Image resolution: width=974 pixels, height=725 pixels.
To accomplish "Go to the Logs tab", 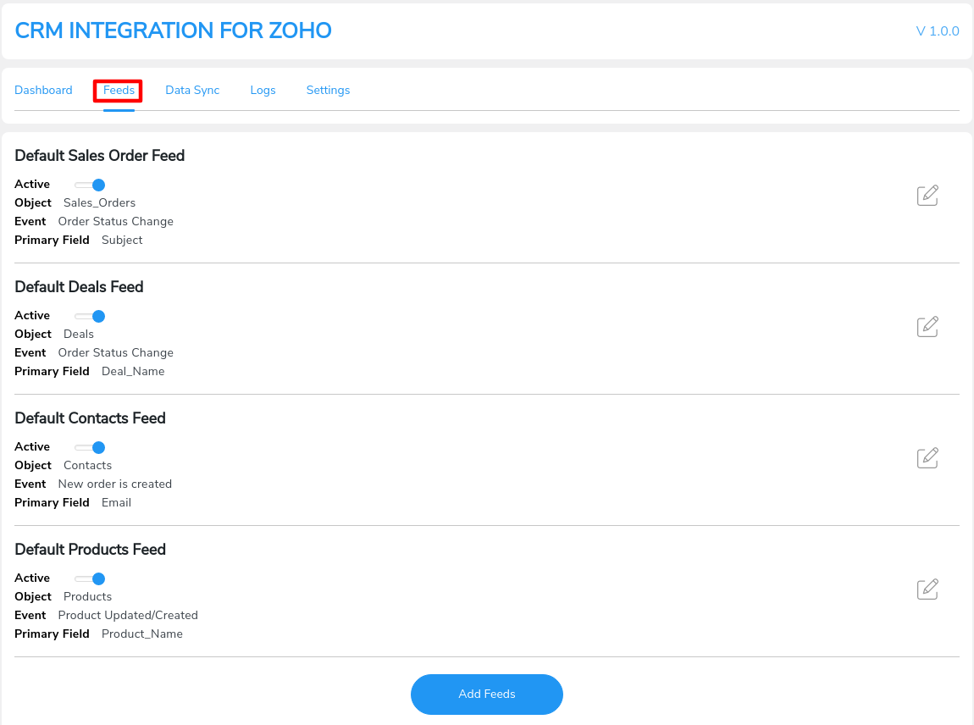I will tap(263, 90).
